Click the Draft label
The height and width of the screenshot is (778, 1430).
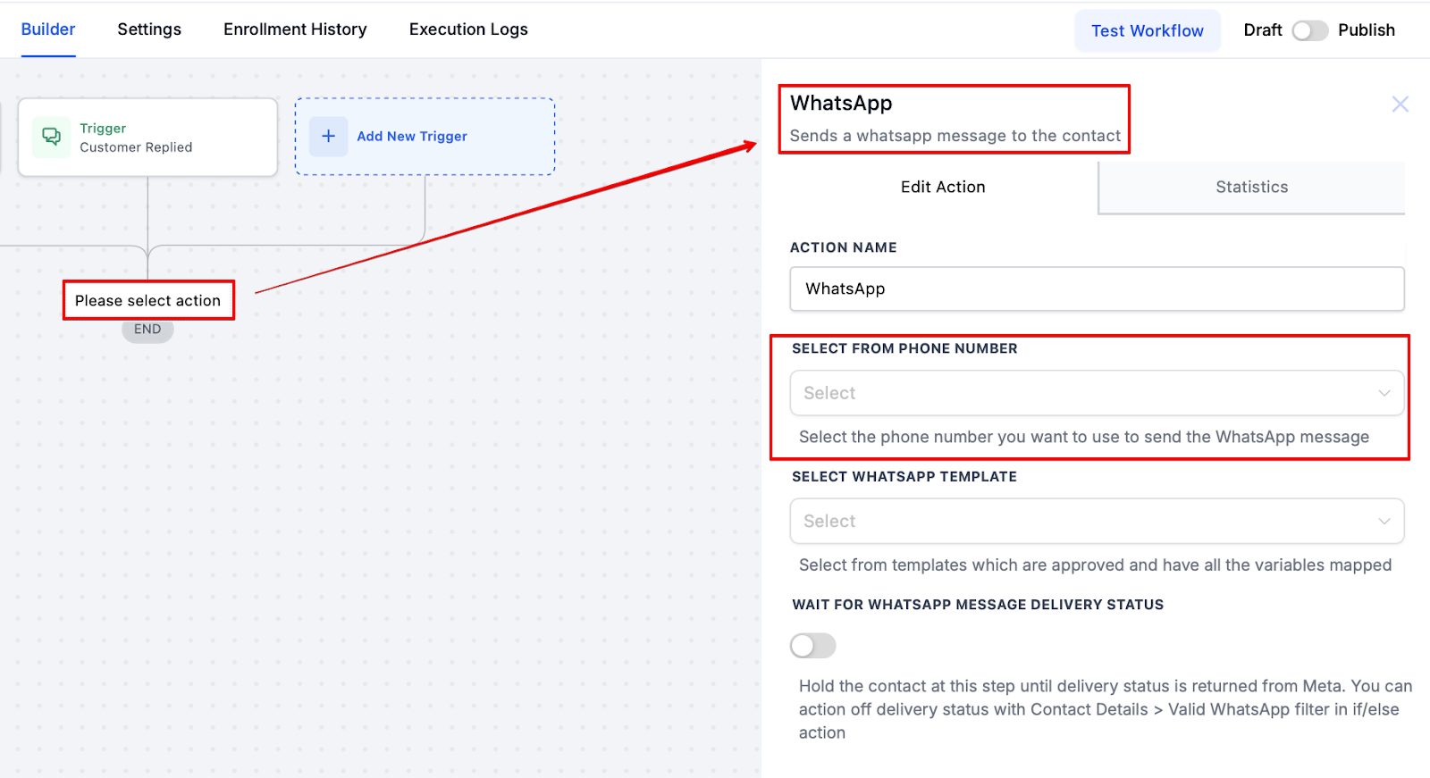(1263, 30)
